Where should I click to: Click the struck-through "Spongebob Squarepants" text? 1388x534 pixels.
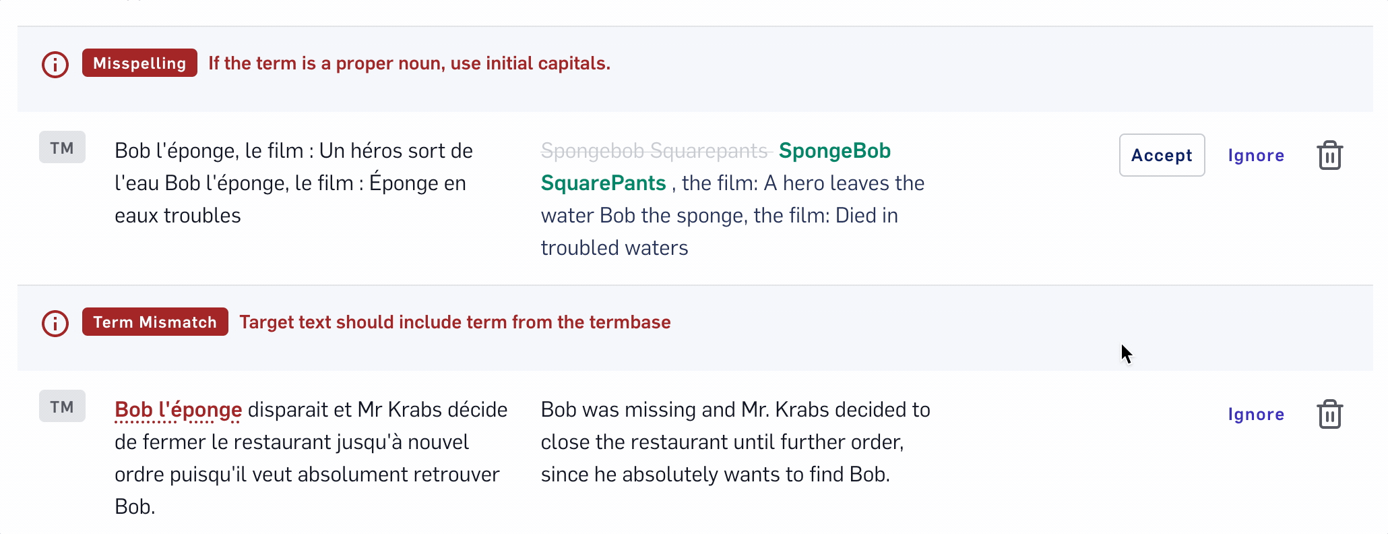[x=654, y=151]
